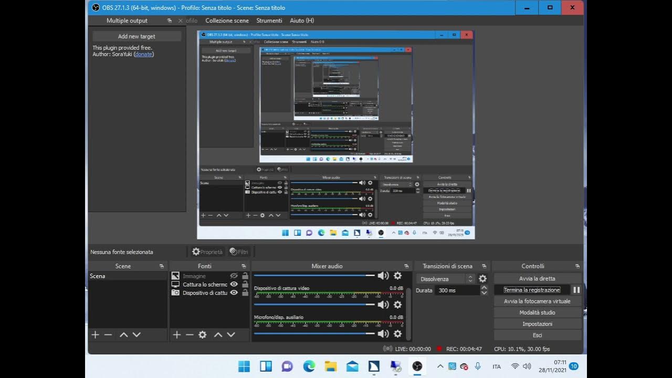Image resolution: width=672 pixels, height=378 pixels.
Task: Open the Aiuto (H) menu
Action: [302, 20]
